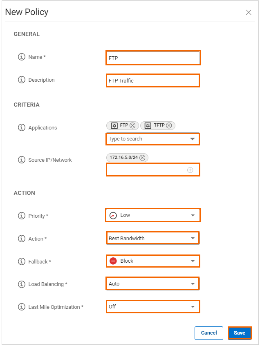Image resolution: width=260 pixels, height=346 pixels.
Task: Remove the FTP application tag
Action: tap(133, 126)
